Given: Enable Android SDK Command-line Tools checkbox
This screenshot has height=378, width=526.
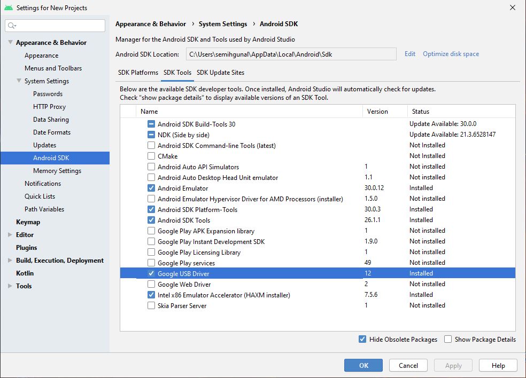Looking at the screenshot, I should click(151, 145).
